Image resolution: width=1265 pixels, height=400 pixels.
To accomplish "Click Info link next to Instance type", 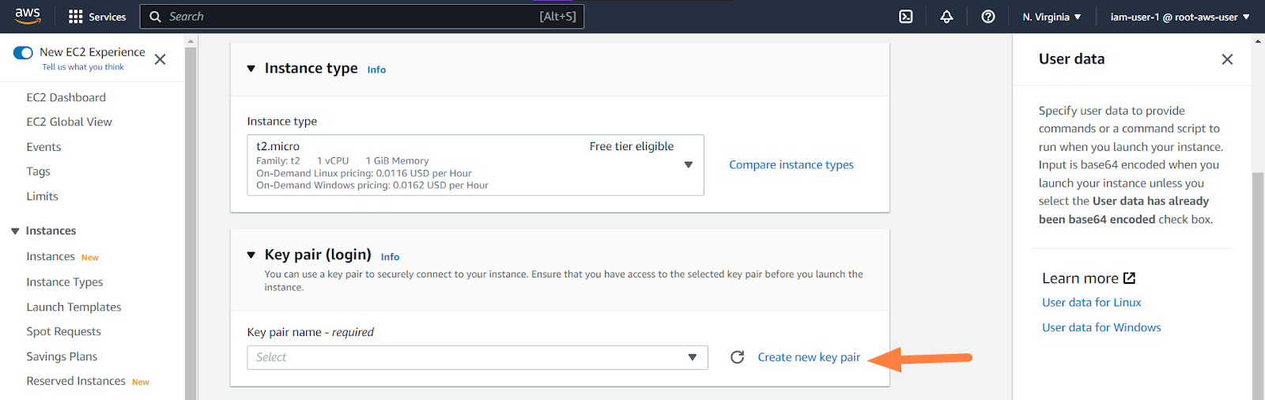I will point(376,70).
